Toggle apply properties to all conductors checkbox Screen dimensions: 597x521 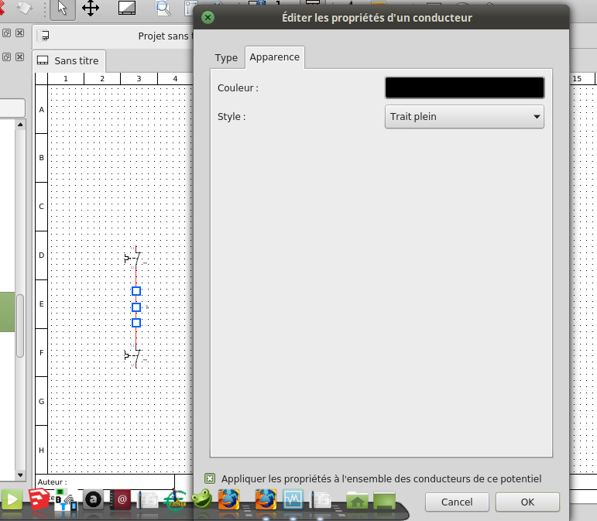210,479
